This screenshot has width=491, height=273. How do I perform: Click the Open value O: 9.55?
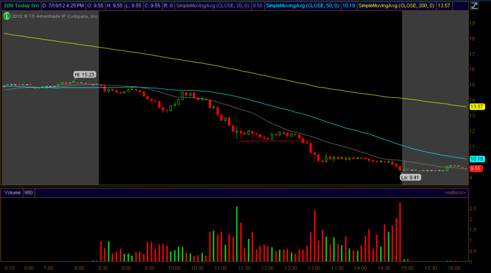point(94,6)
